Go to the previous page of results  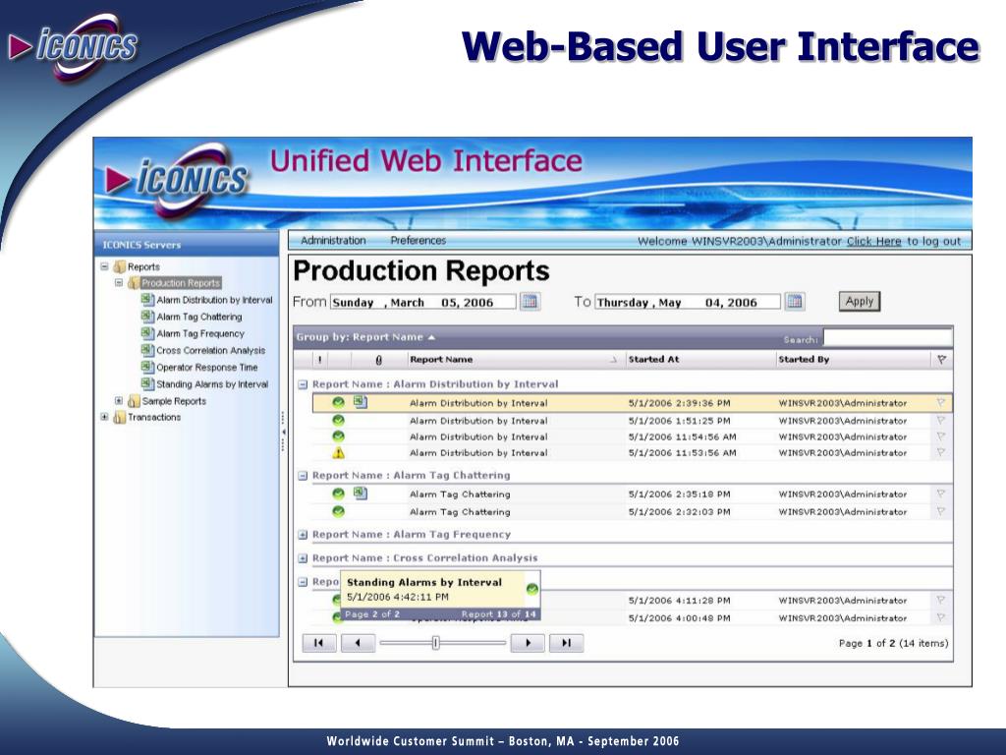point(358,643)
